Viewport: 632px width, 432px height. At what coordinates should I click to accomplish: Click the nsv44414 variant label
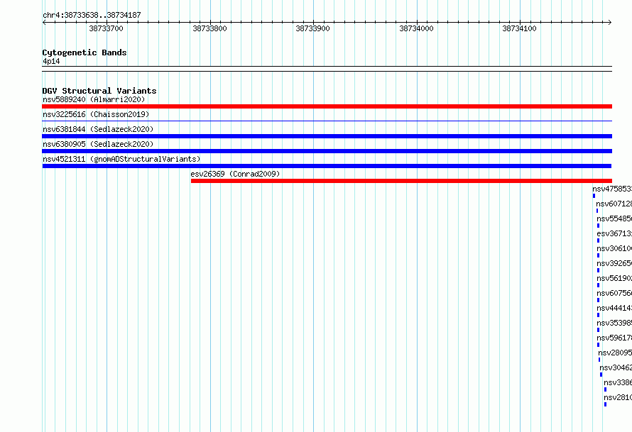tap(614, 308)
